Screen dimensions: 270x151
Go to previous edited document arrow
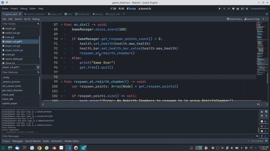tap(263, 19)
